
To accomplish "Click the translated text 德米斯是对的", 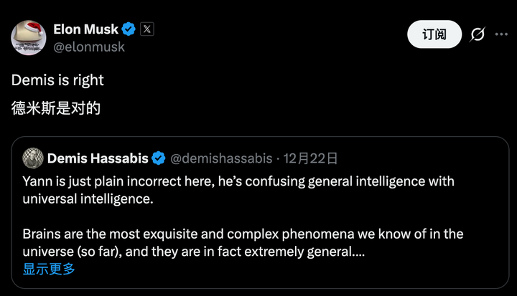I will pyautogui.click(x=56, y=108).
